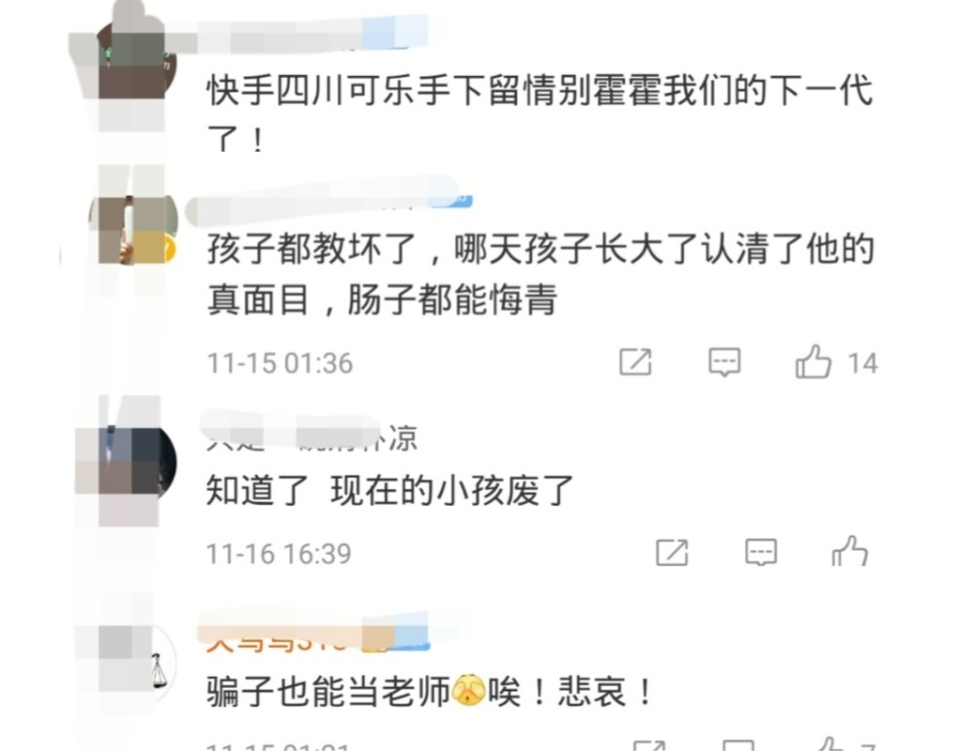Image resolution: width=973 pixels, height=751 pixels.
Task: Click the timestamp 11-16 16:39
Action: [x=279, y=554]
